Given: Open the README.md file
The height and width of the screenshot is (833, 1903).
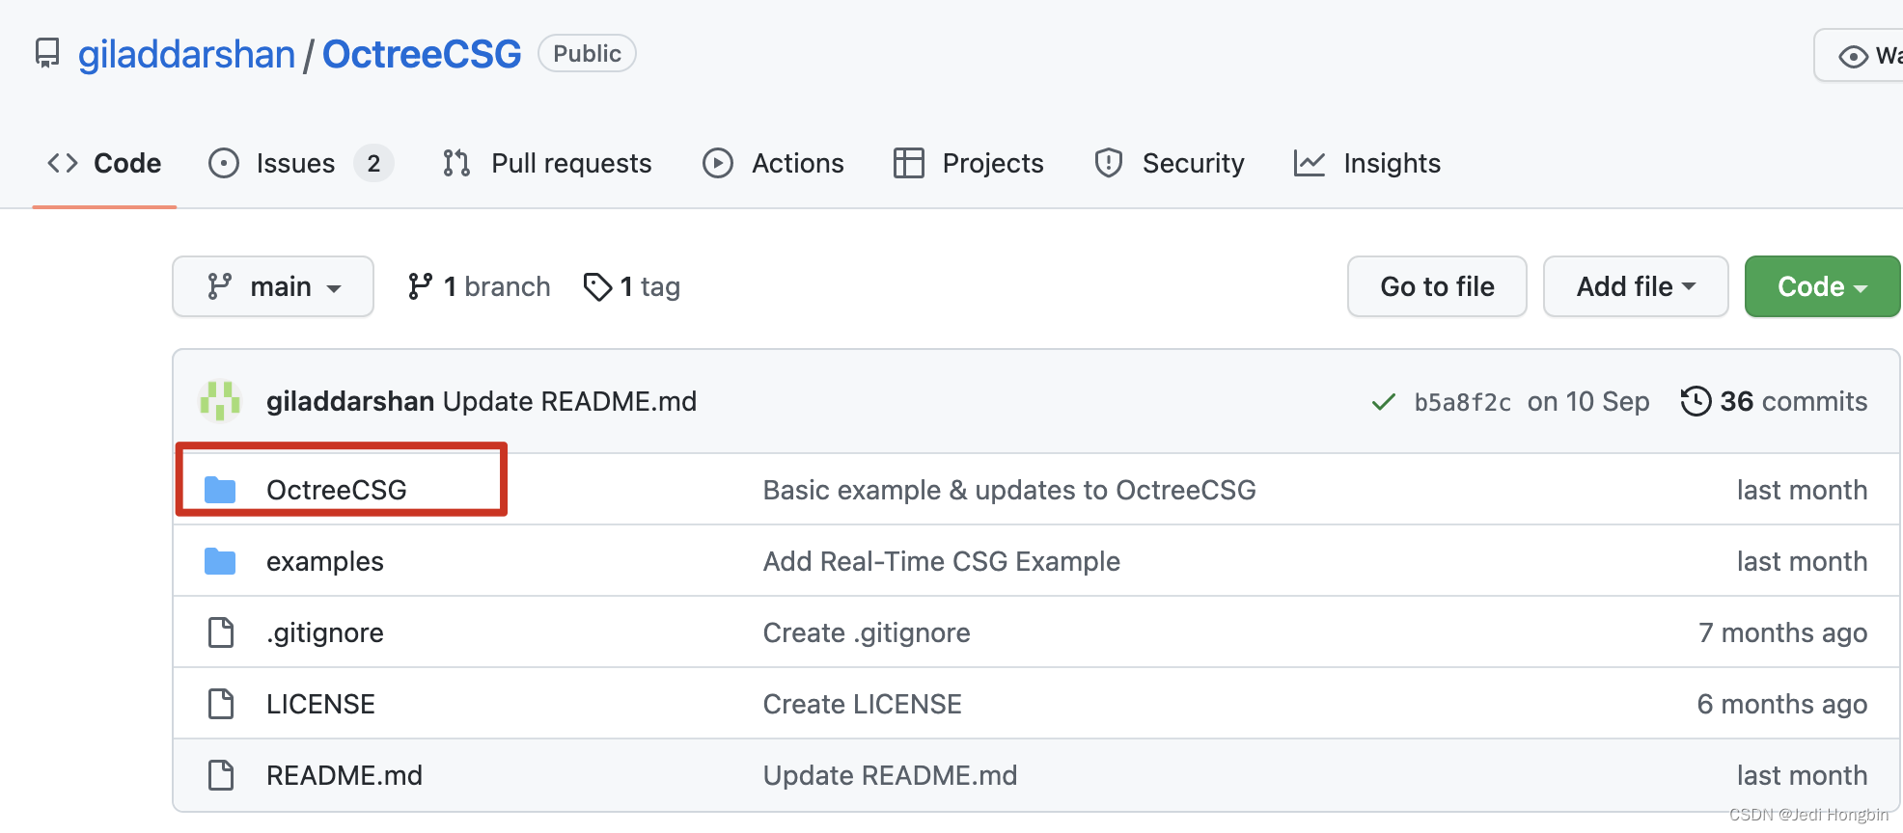Looking at the screenshot, I should click(345, 775).
